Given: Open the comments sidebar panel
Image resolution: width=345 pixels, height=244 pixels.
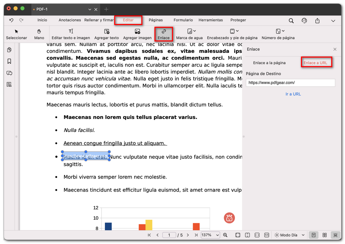Looking at the screenshot, I should (x=9, y=73).
